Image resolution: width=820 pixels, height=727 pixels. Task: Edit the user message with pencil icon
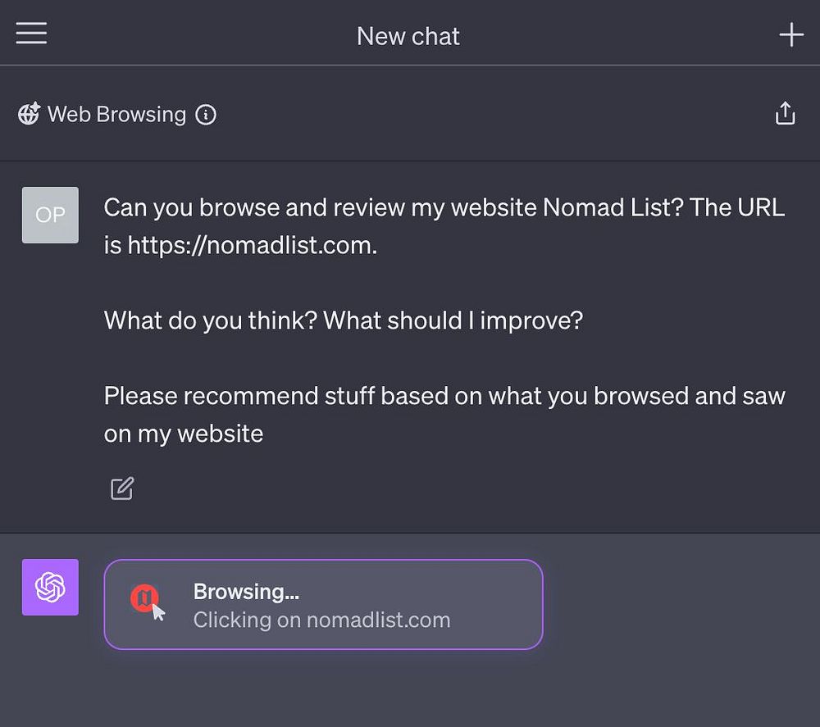pos(122,488)
